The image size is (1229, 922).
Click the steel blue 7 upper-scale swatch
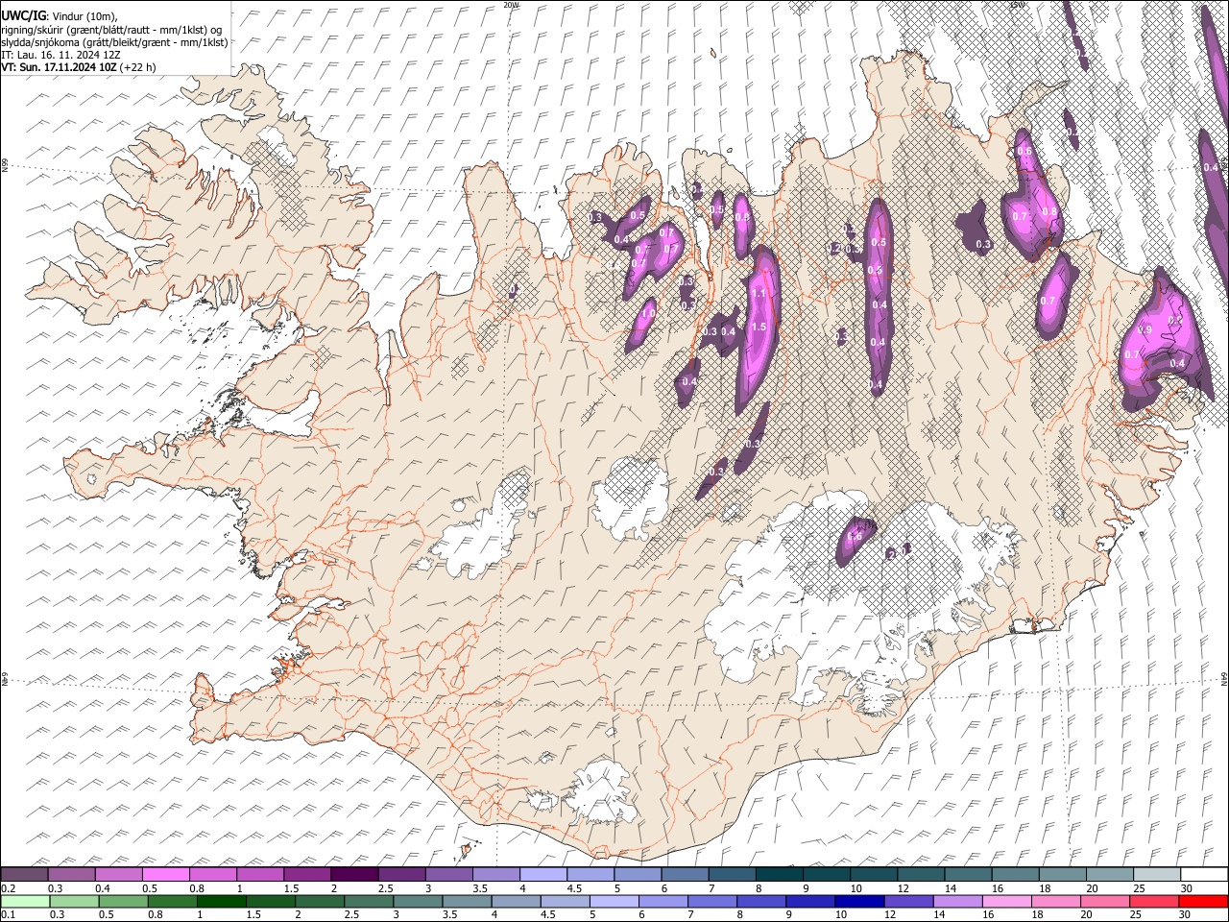[x=733, y=874]
